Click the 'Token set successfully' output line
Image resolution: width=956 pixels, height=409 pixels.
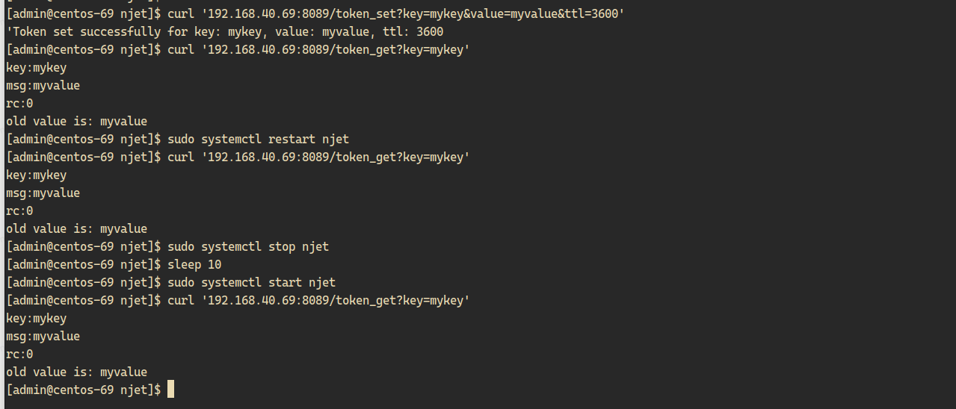click(x=224, y=31)
